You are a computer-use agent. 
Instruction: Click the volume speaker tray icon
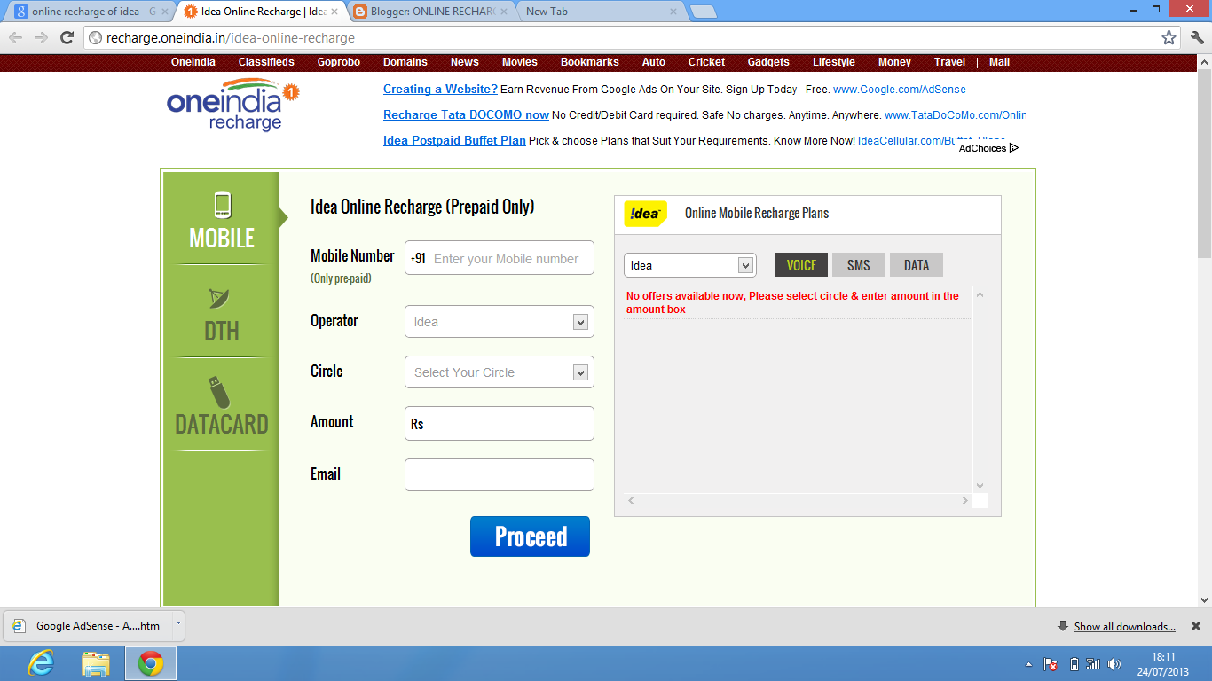point(1114,663)
